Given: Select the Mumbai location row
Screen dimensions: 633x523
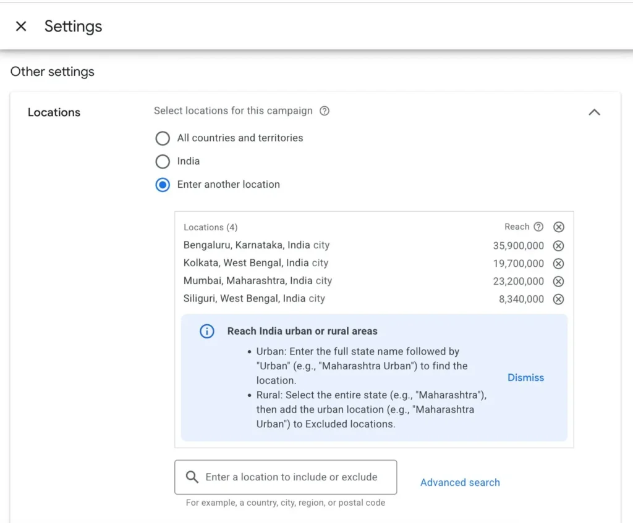Looking at the screenshot, I should tap(258, 281).
